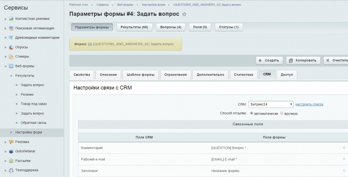The image size is (348, 177).
Task: Open Резюме results in sidebar
Action: tap(27, 95)
